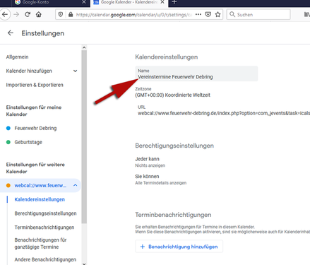This screenshot has width=310, height=265.
Task: Click the browser forward arrow
Action: pos(16,15)
